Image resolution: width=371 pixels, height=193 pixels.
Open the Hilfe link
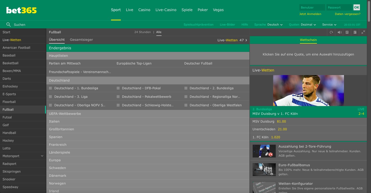[x=245, y=25]
